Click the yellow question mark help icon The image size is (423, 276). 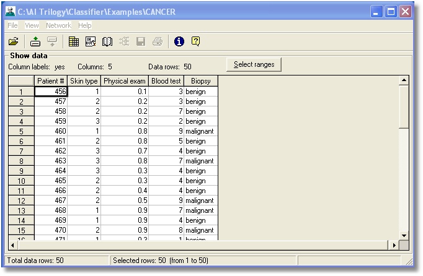coord(195,41)
